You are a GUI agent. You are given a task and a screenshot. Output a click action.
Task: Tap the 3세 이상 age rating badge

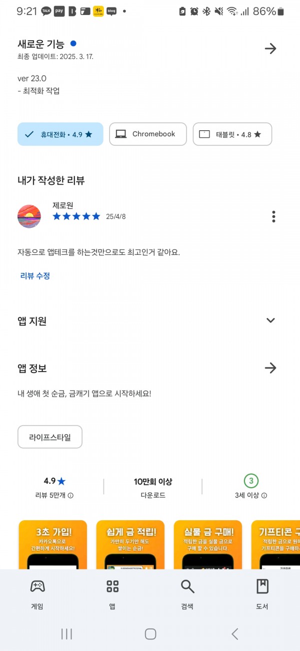251,481
